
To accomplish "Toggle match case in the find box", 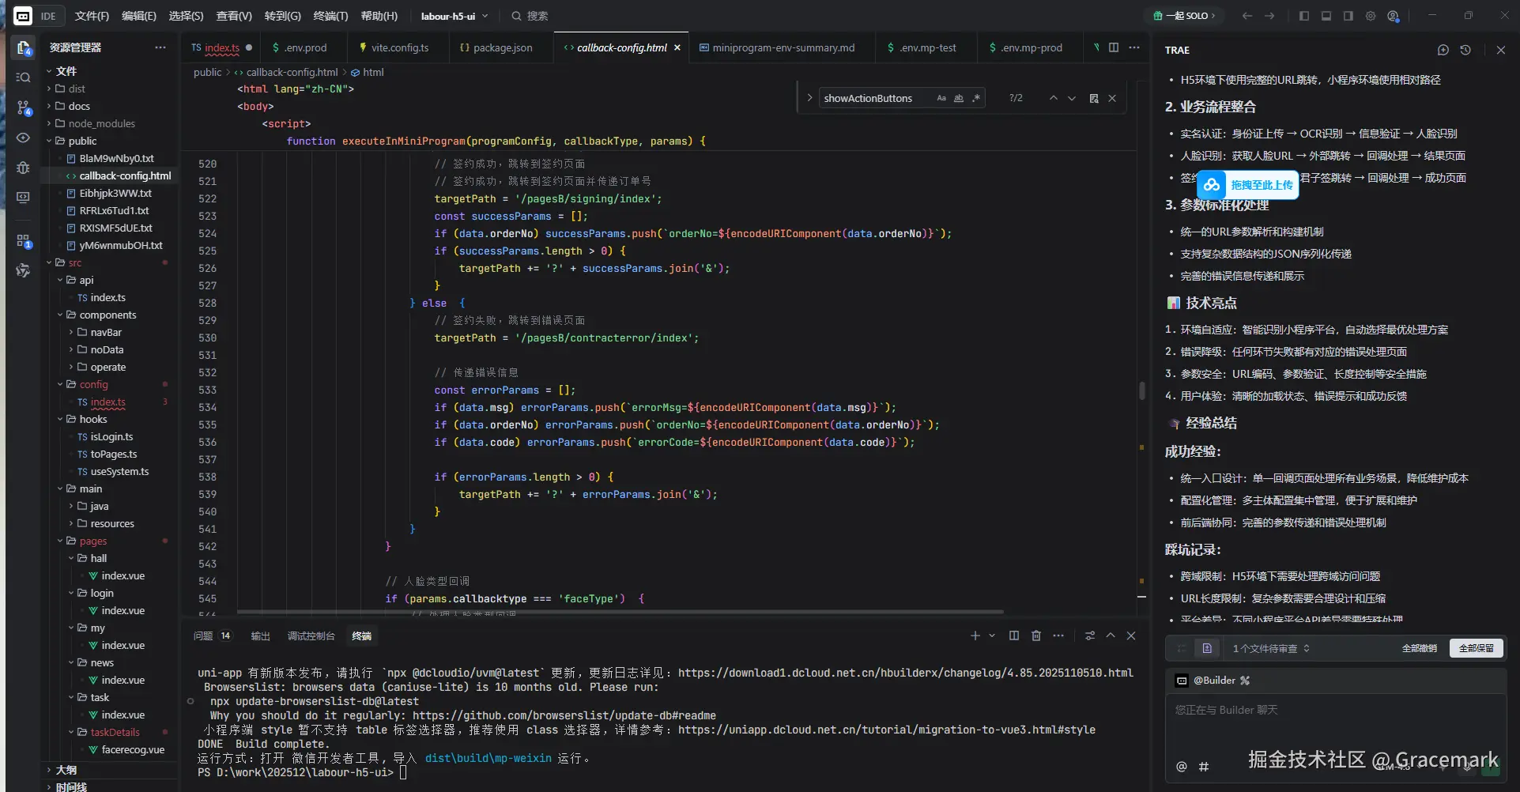I will point(941,98).
